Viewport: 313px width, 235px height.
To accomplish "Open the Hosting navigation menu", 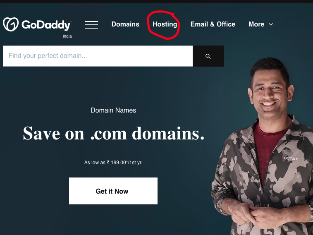I will (165, 24).
